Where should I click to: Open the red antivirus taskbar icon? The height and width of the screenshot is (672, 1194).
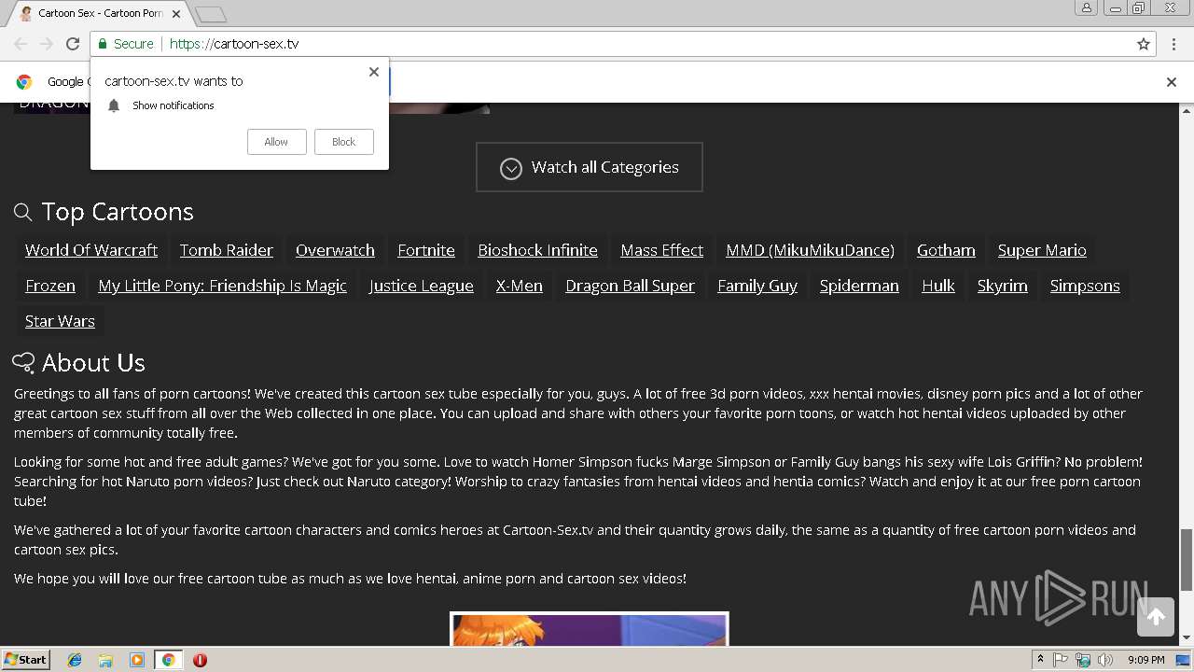pos(200,660)
